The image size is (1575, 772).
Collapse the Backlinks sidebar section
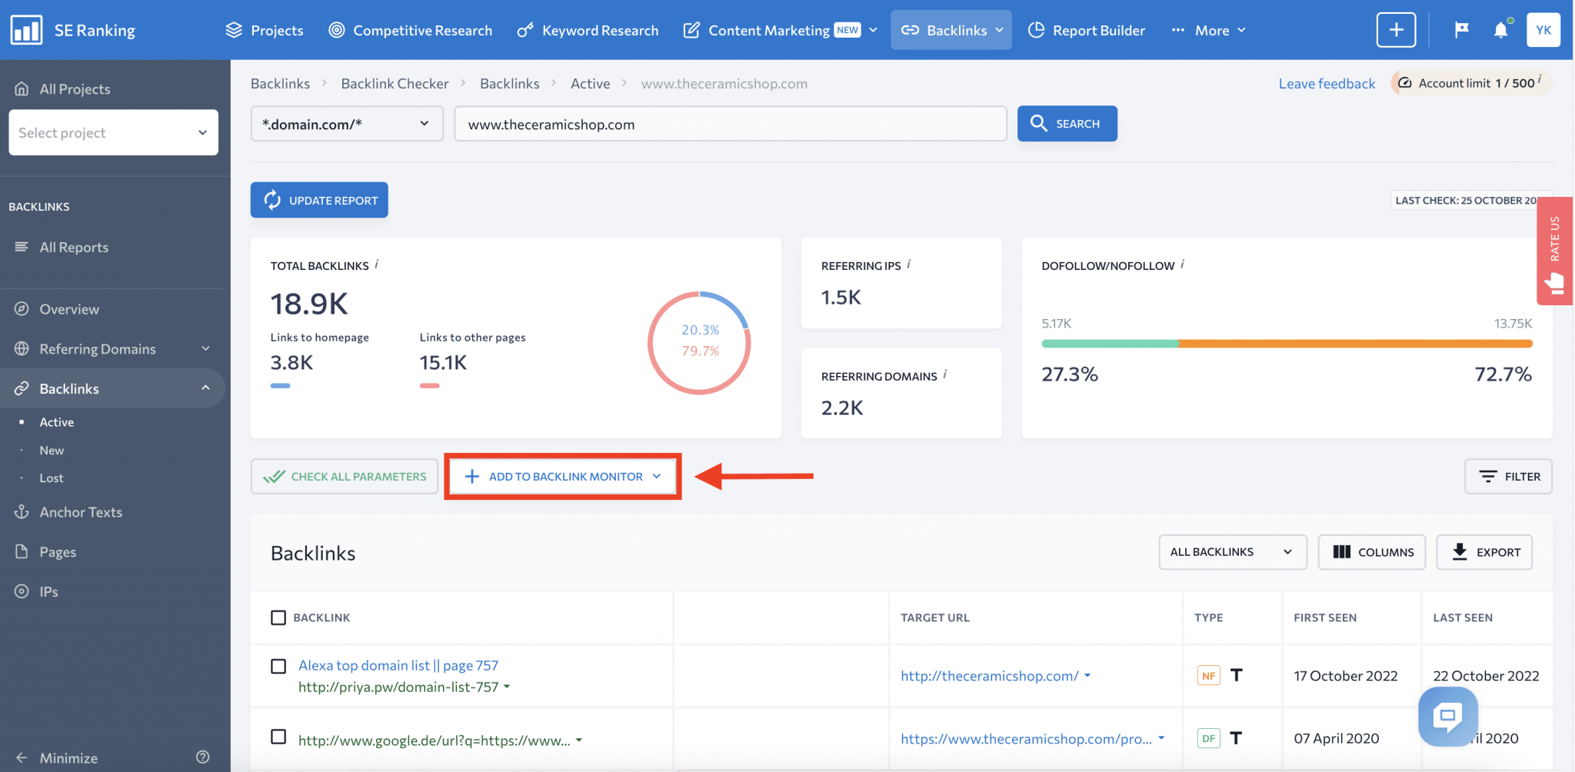click(x=205, y=388)
